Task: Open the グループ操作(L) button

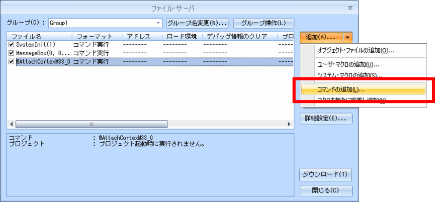Action: point(264,23)
